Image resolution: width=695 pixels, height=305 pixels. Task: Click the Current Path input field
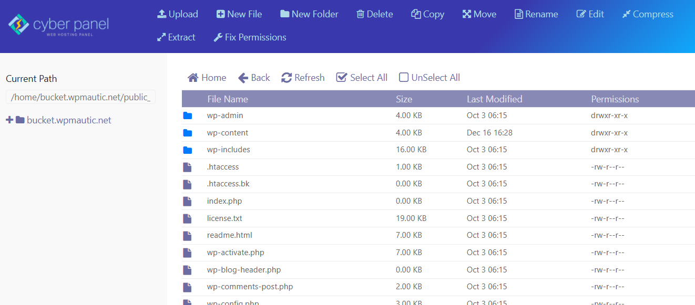coord(80,97)
